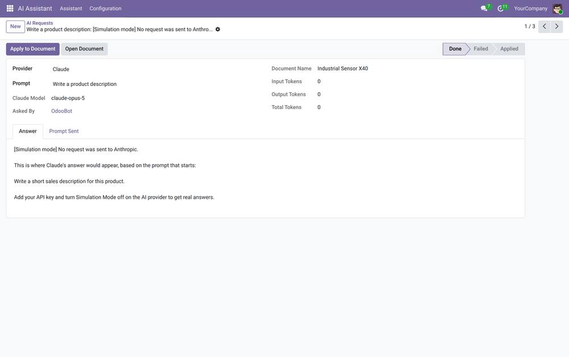Click the Claude Model field claude-opus-5

click(x=68, y=98)
